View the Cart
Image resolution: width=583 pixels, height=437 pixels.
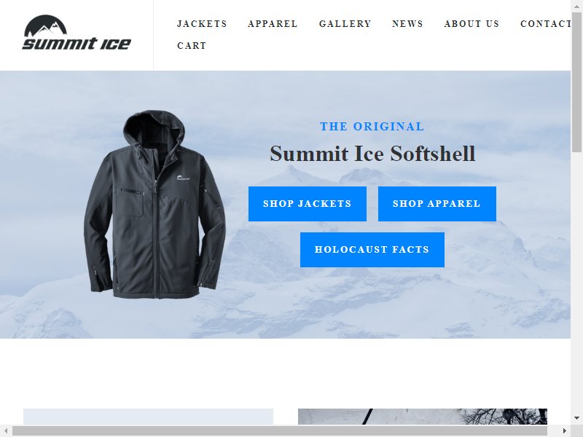192,46
